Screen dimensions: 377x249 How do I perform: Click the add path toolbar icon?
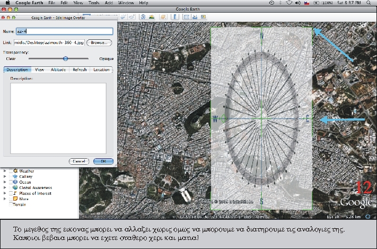(x=131, y=16)
